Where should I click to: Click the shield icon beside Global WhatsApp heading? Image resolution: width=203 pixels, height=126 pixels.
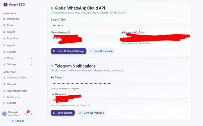pos(52,8)
